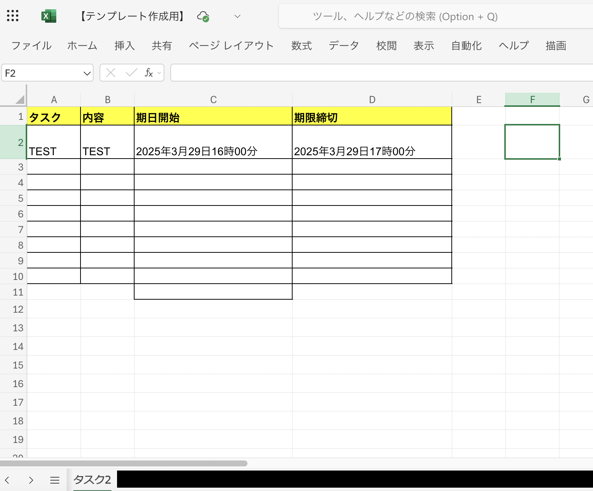
Task: Click the selected cell F2
Action: (532, 142)
